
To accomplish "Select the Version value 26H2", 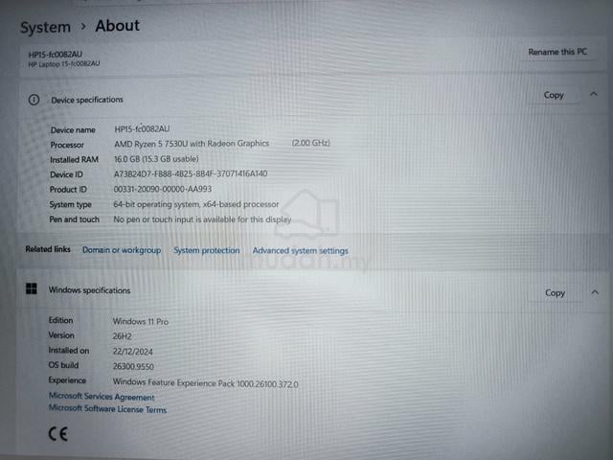I will 122,336.
